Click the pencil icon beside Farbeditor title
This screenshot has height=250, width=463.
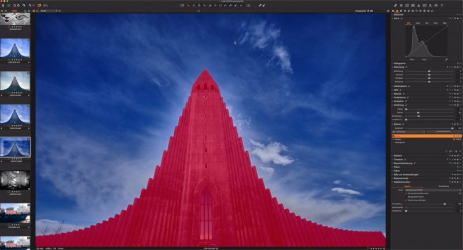[406, 101]
